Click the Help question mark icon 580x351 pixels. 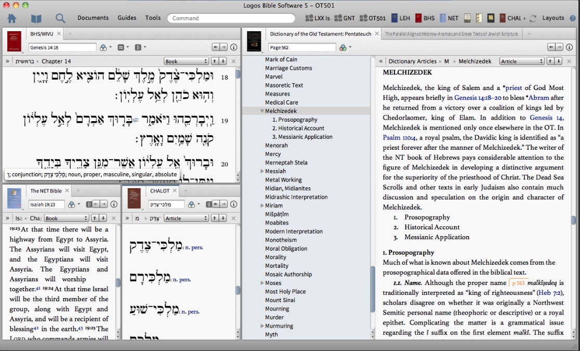[x=573, y=18]
